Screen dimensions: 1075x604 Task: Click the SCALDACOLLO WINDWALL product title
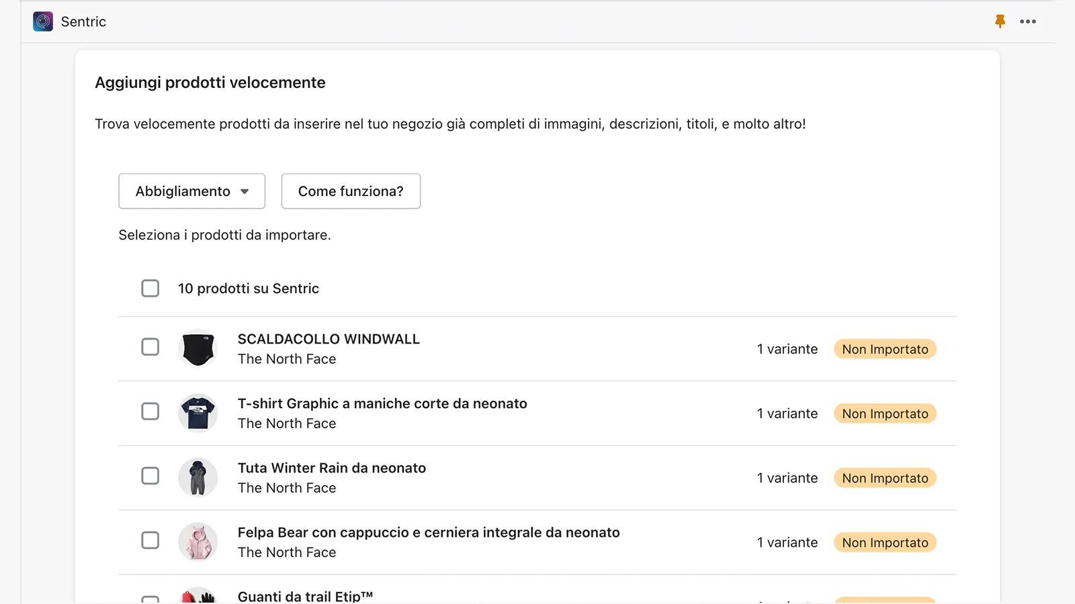[x=329, y=339]
